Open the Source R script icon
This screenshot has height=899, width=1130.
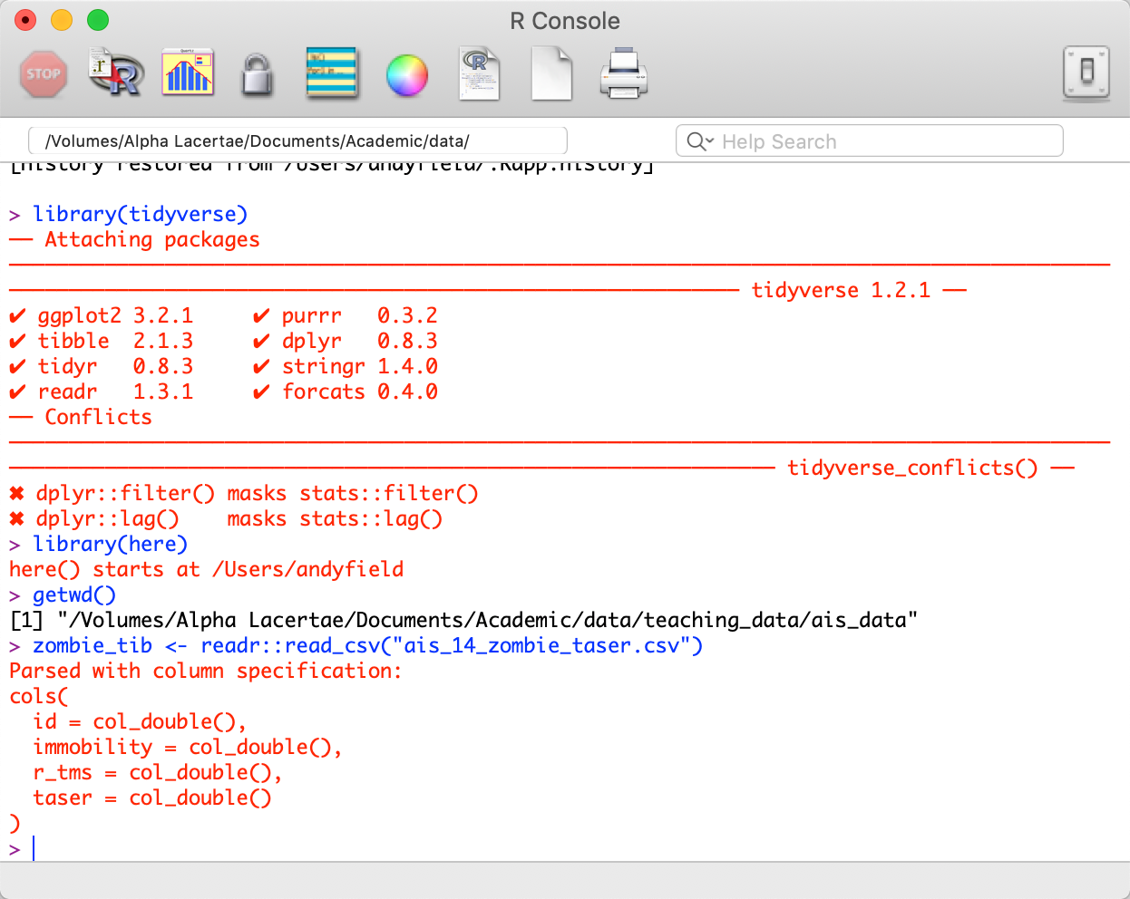tap(116, 73)
